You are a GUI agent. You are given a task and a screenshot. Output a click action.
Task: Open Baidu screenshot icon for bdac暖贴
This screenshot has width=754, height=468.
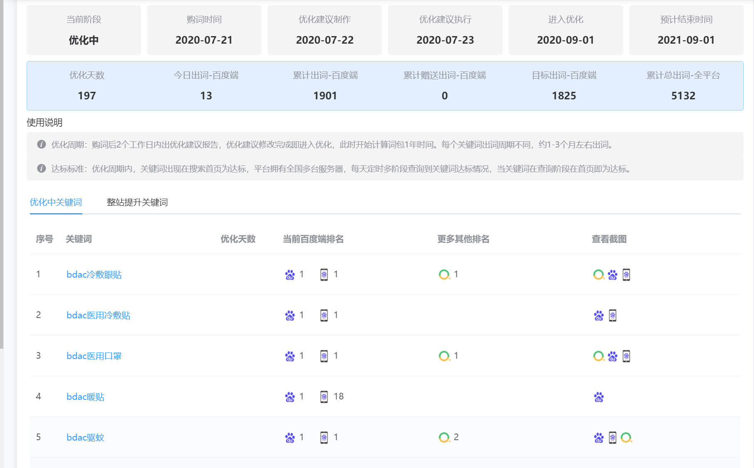coord(599,397)
